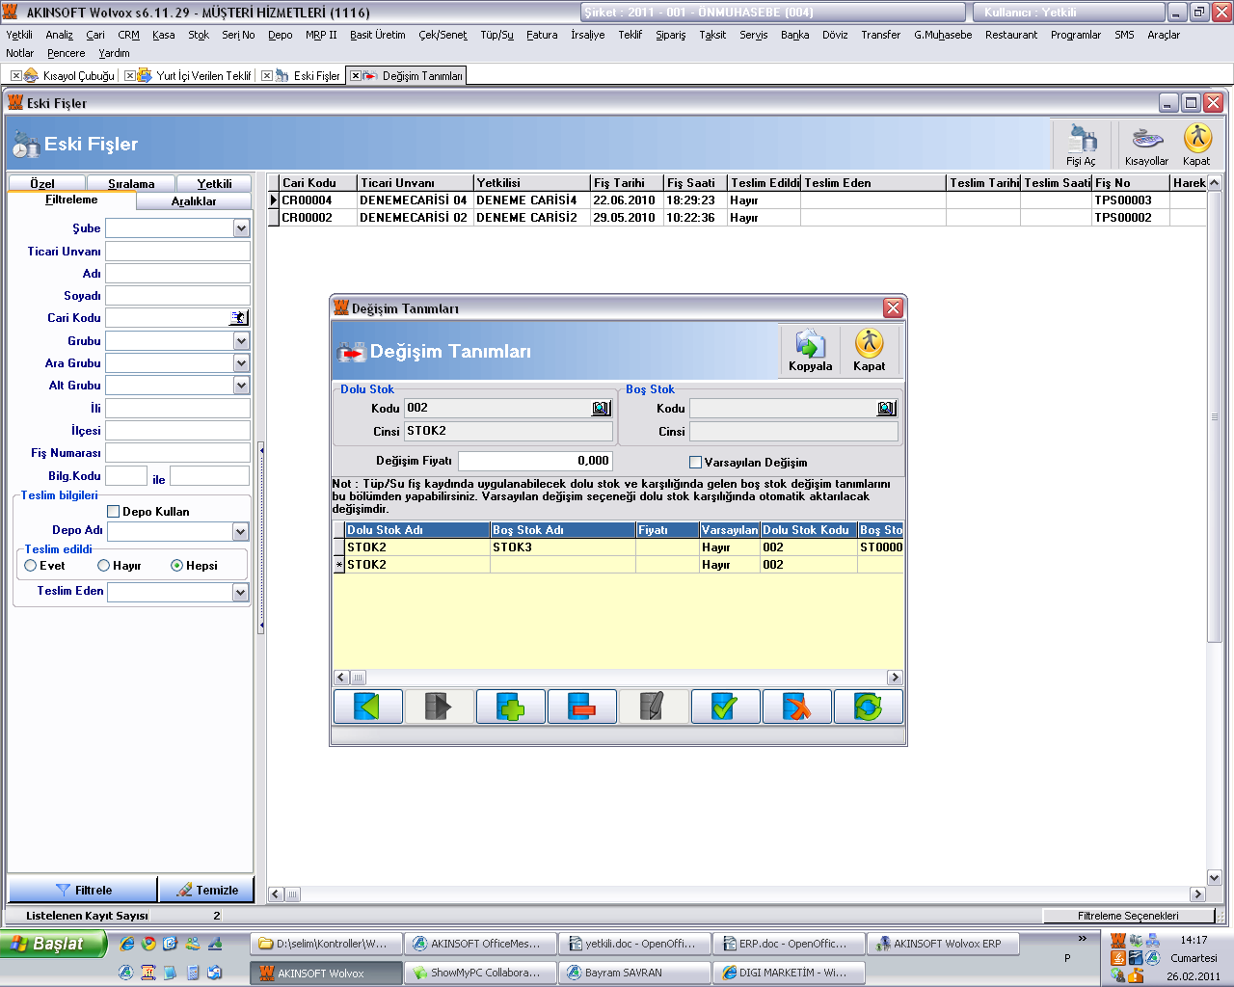
Task: Select the Hayır radio button in Teslim edildi
Action: 104,566
